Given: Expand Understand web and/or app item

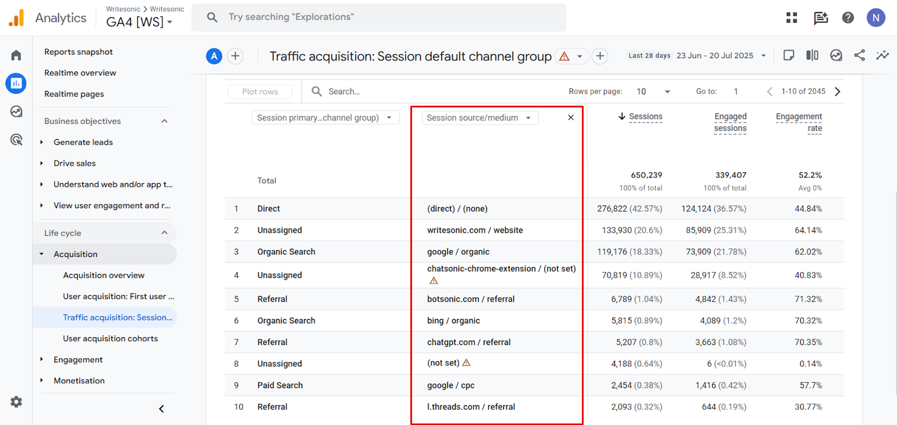Looking at the screenshot, I should 42,184.
